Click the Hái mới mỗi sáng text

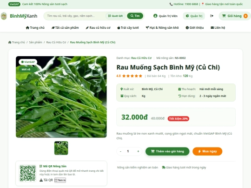[x=211, y=89]
